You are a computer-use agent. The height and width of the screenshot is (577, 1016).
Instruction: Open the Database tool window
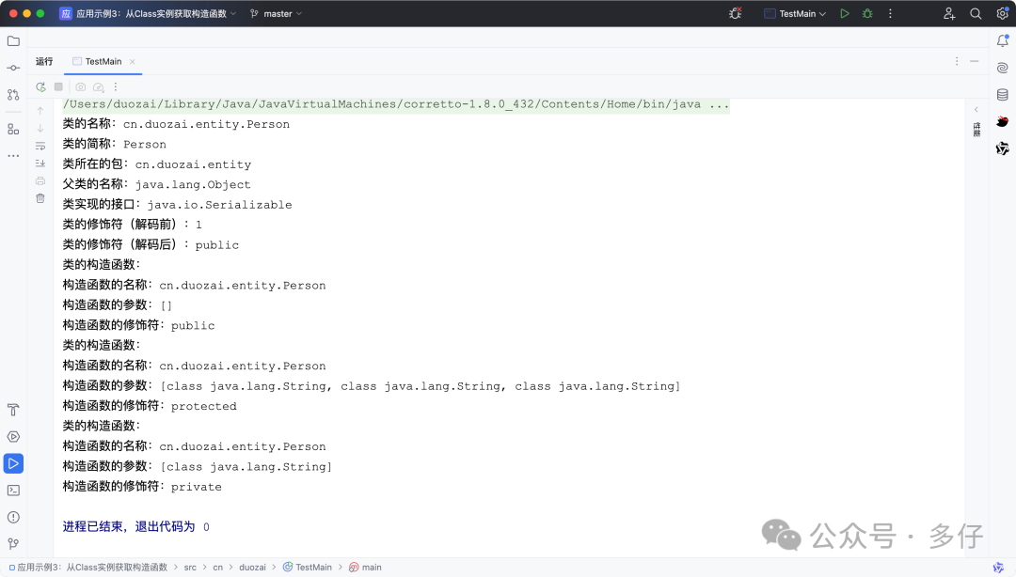click(x=1003, y=95)
